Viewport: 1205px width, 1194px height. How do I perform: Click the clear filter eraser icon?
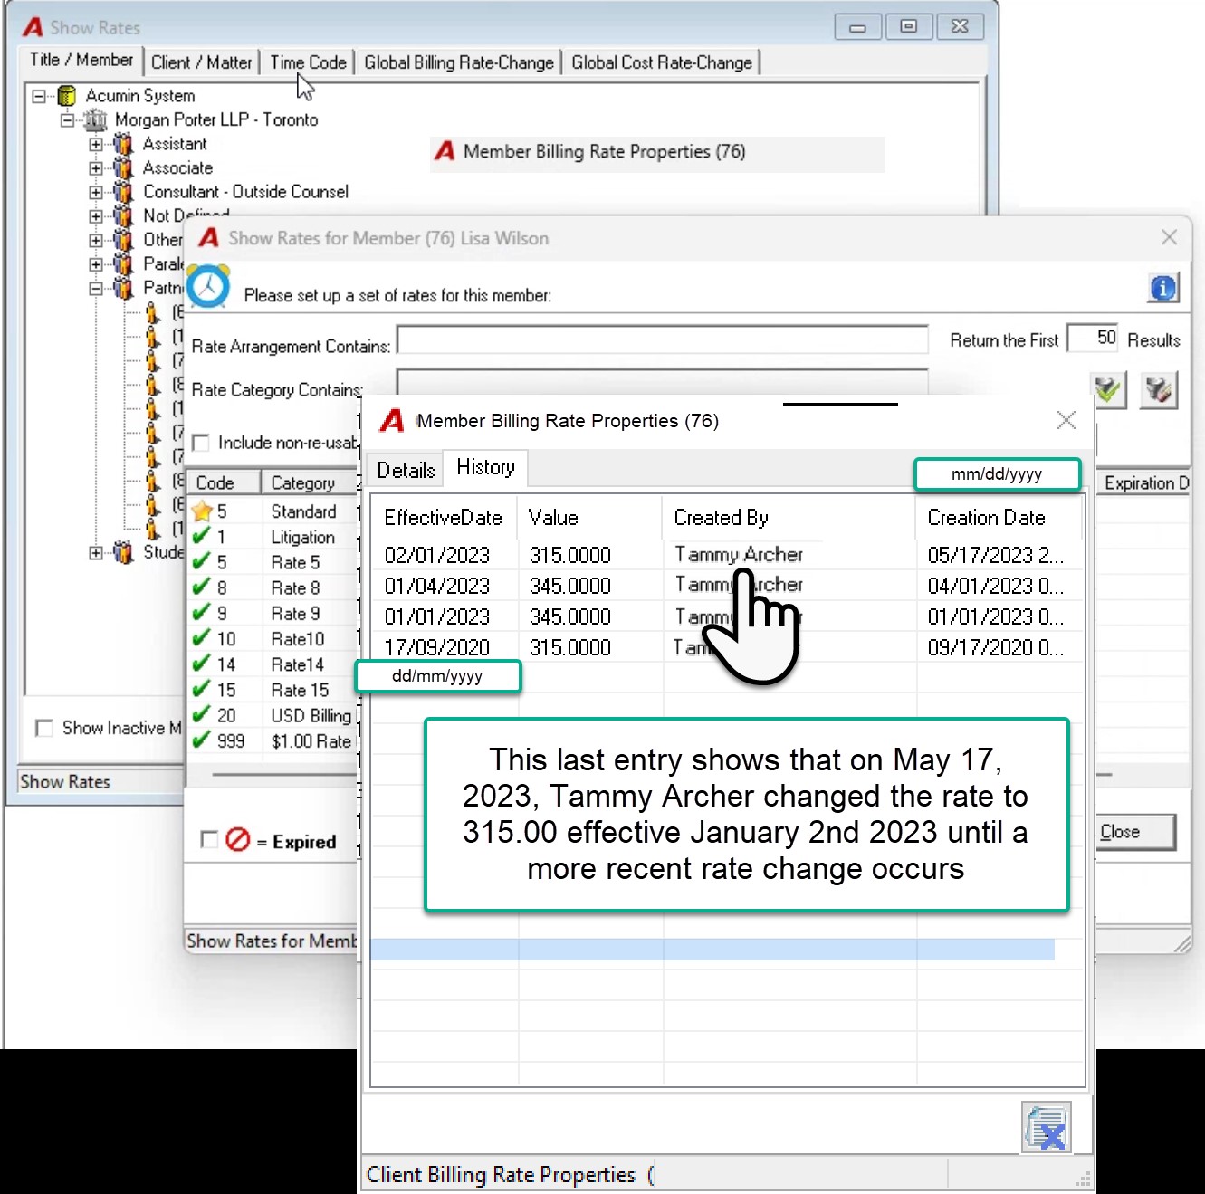point(1158,391)
